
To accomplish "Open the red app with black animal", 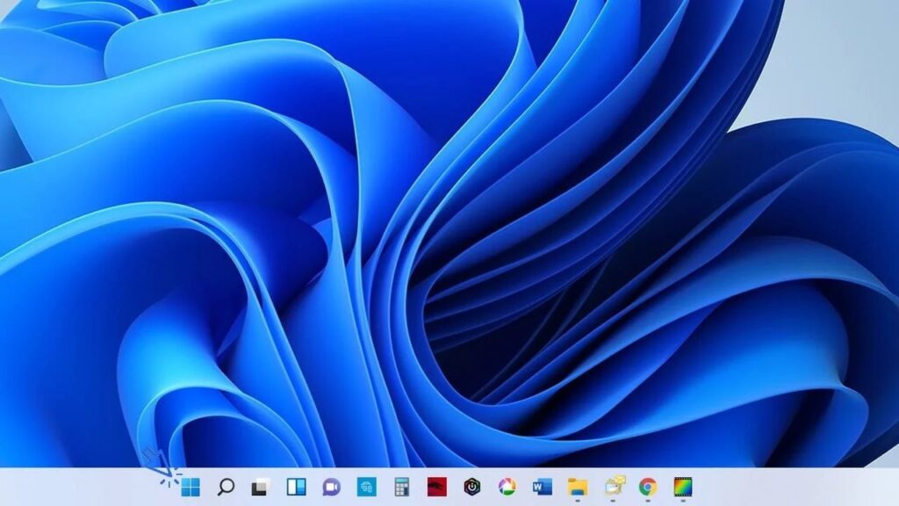I will coord(437,487).
